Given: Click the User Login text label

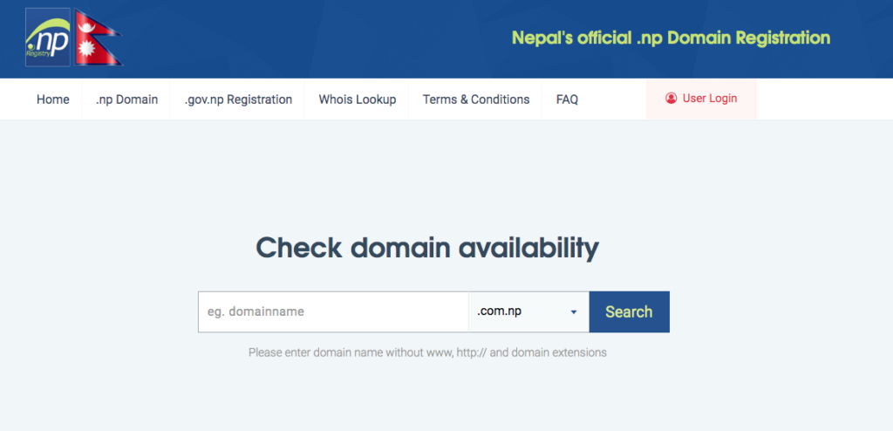Looking at the screenshot, I should tap(710, 99).
